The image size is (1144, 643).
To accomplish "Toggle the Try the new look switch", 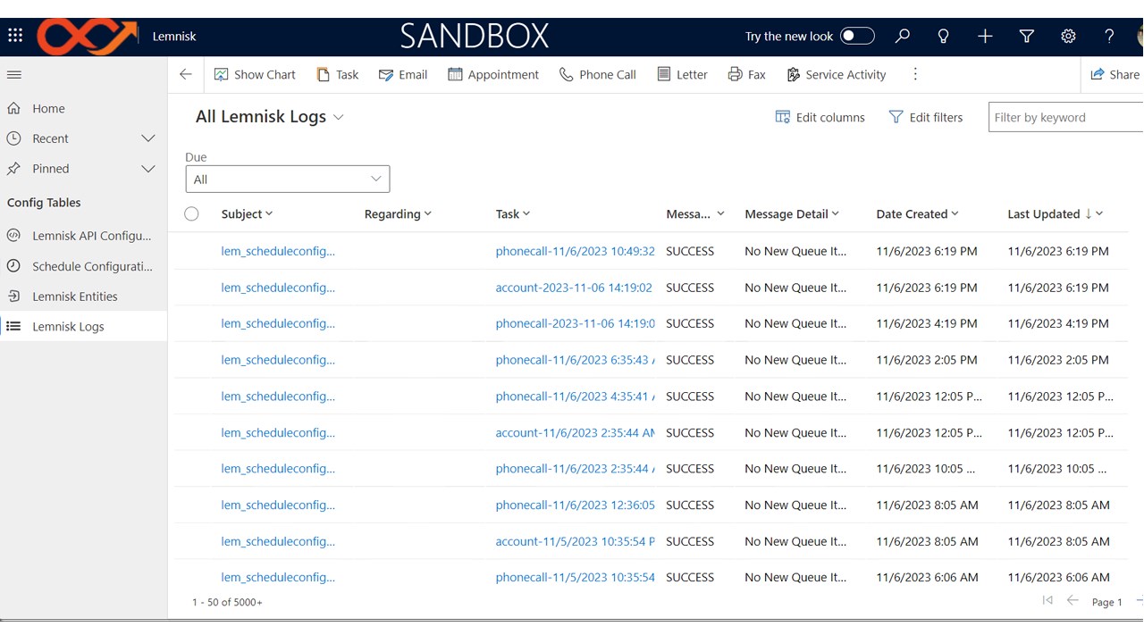I will pyautogui.click(x=857, y=36).
